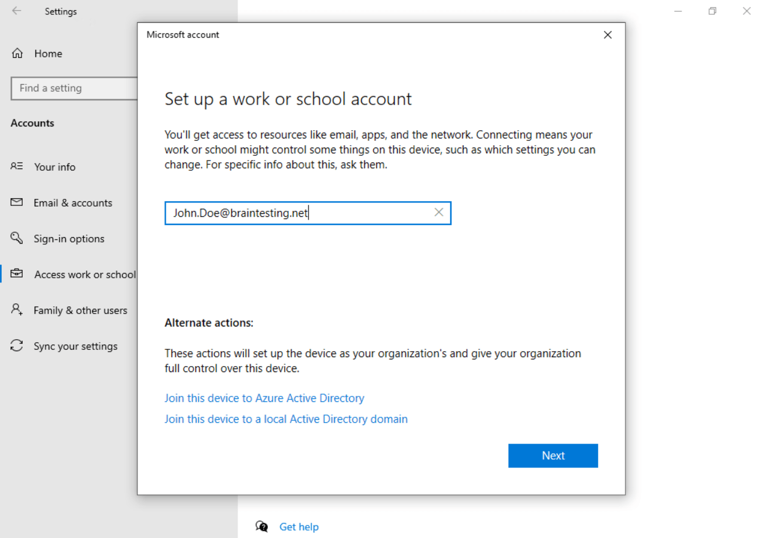
Task: Go back with the Settings arrow
Action: (17, 11)
